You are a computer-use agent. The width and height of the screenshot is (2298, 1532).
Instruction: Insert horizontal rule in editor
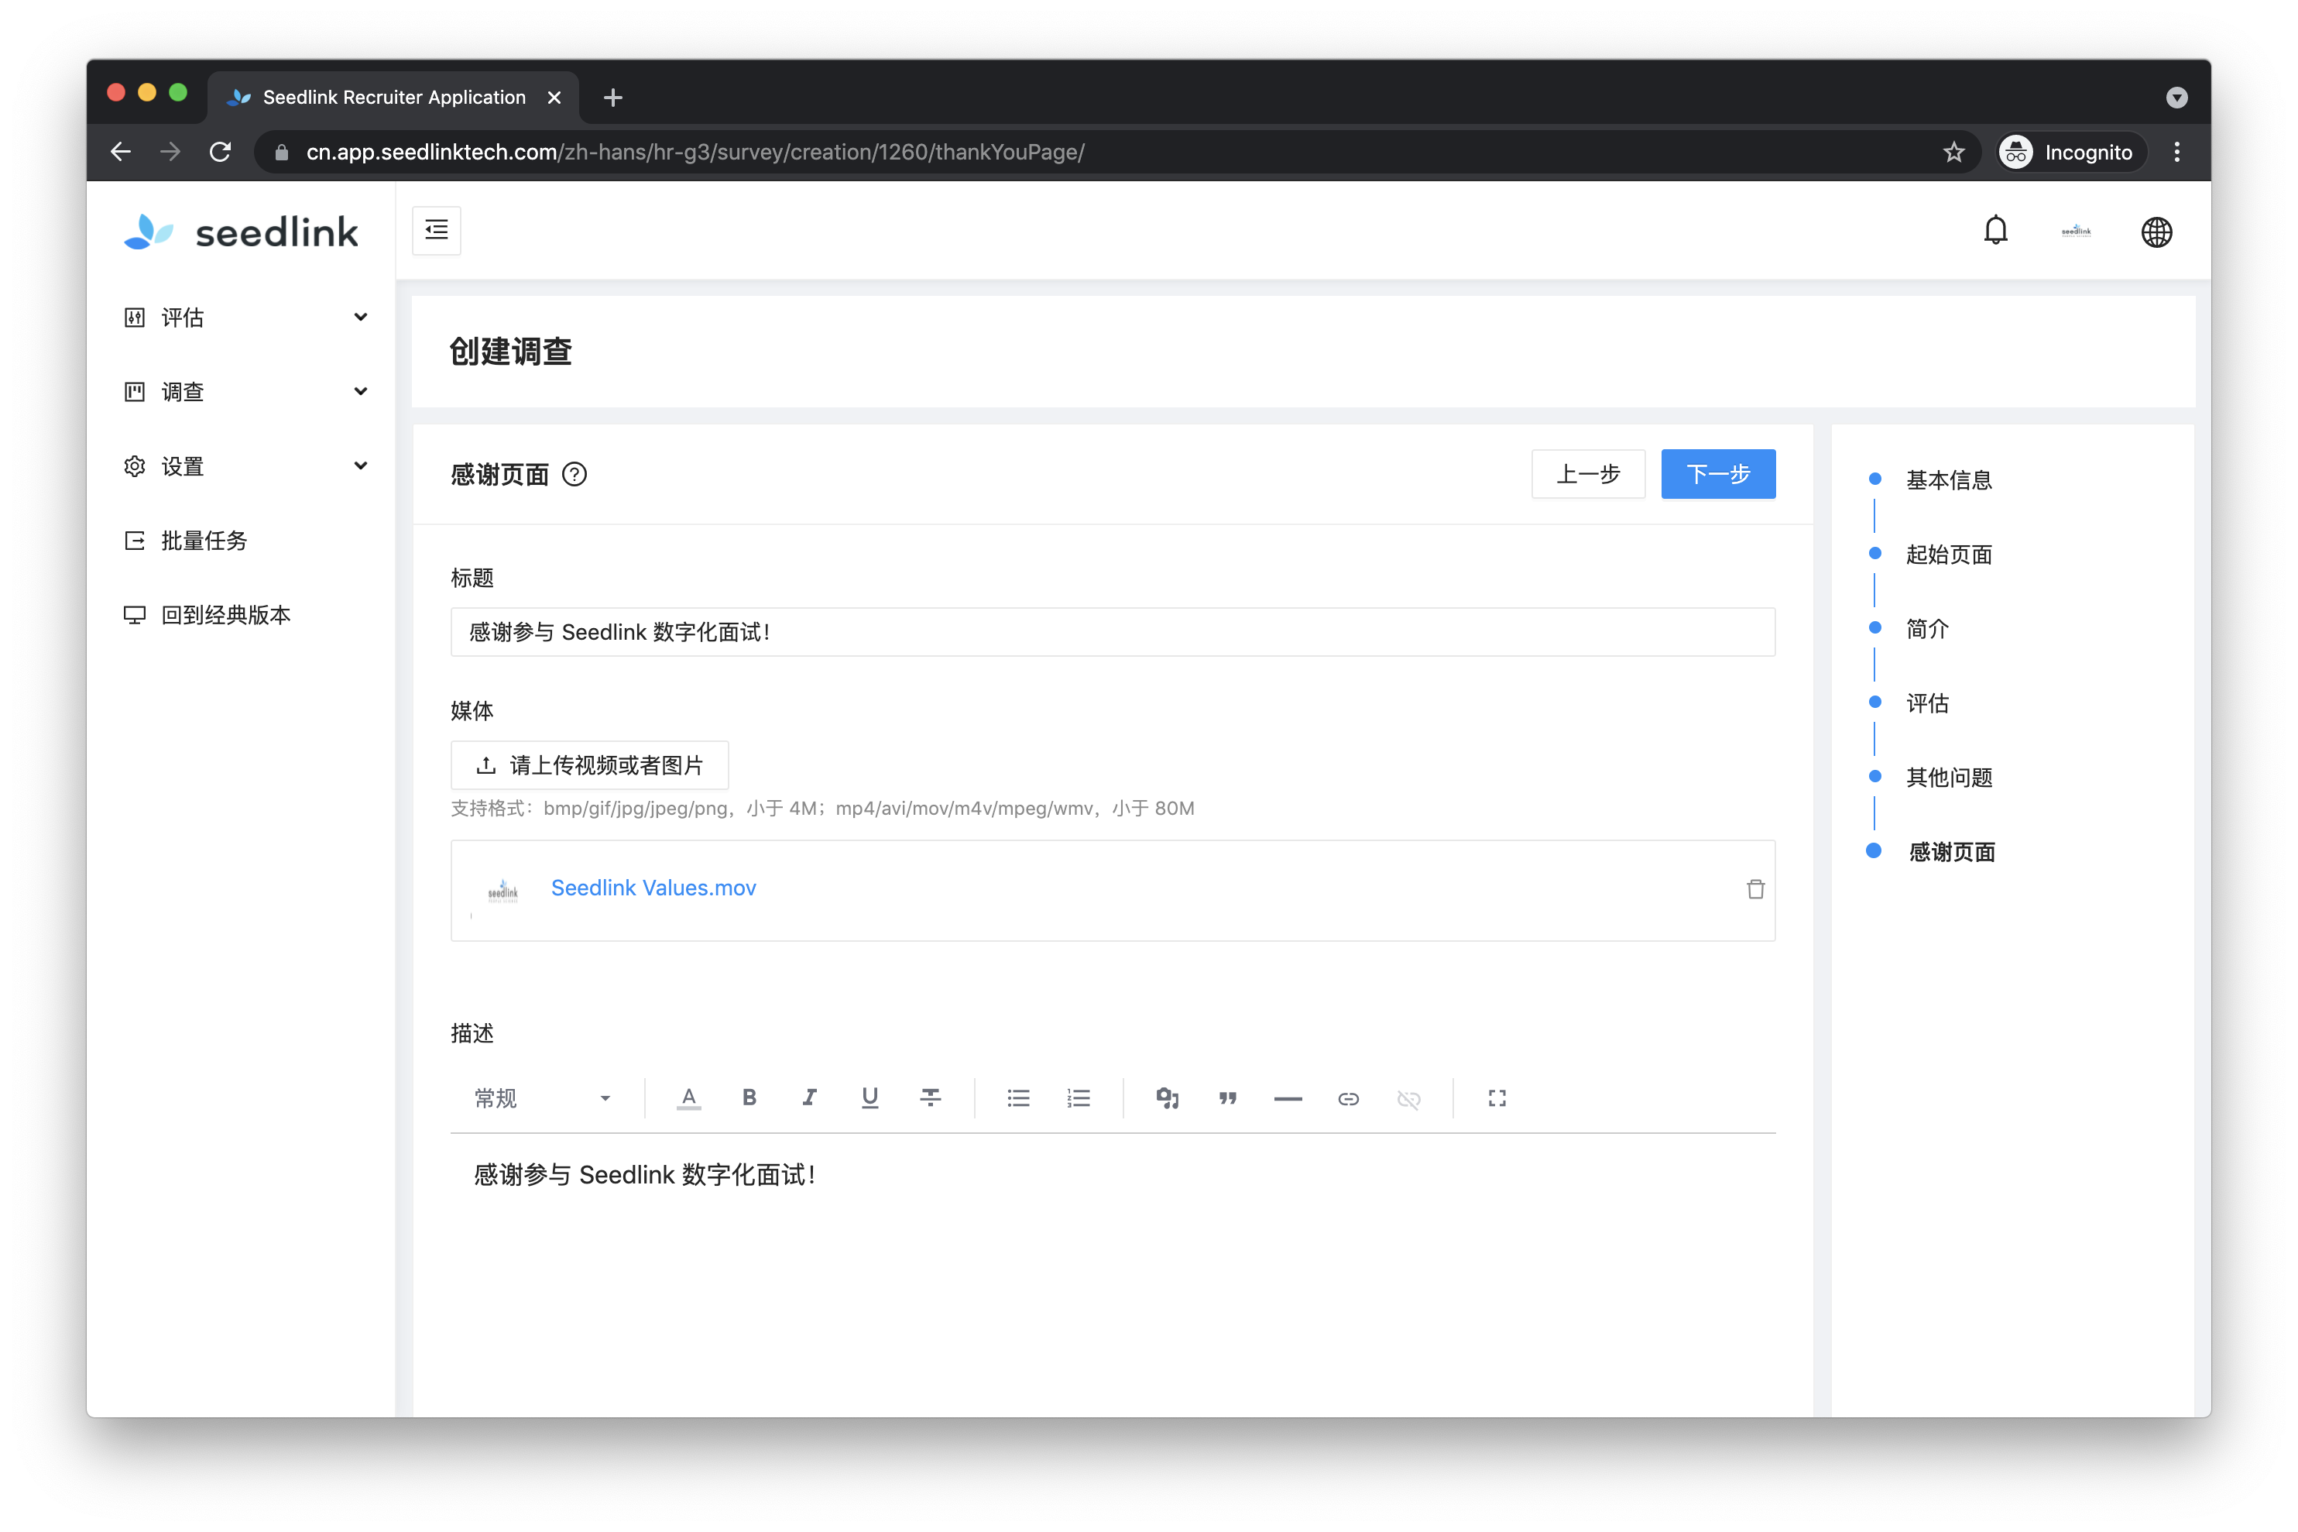coord(1287,1097)
